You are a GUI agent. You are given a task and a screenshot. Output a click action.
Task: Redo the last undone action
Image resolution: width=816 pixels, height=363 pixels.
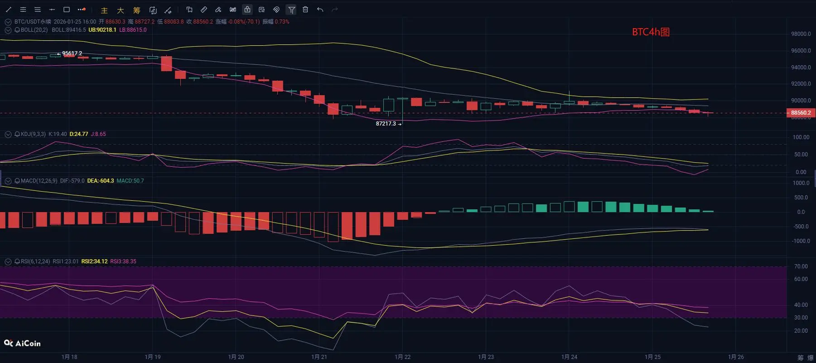coord(335,10)
